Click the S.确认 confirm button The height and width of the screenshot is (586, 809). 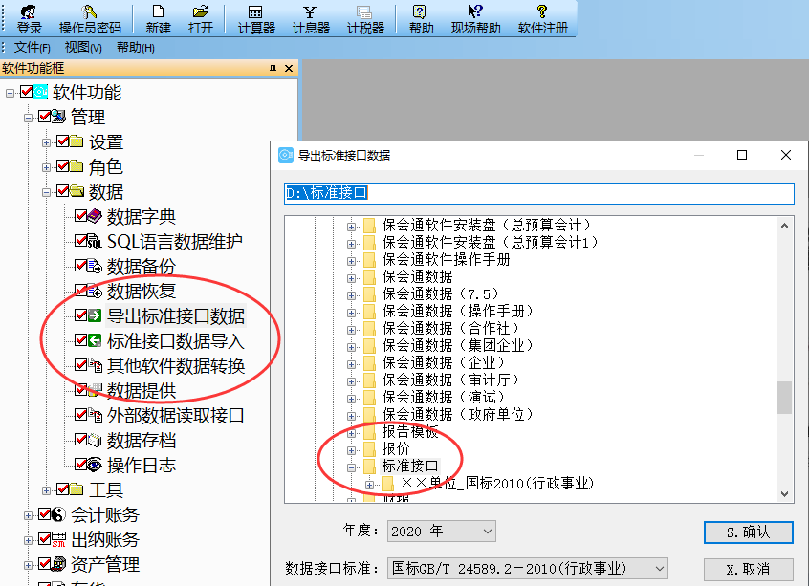(748, 532)
